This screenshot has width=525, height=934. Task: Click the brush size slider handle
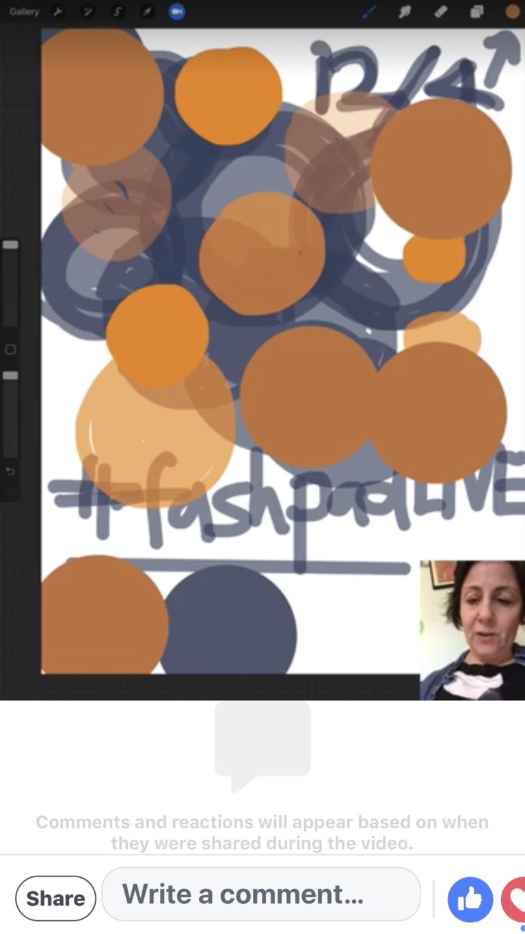tap(10, 245)
